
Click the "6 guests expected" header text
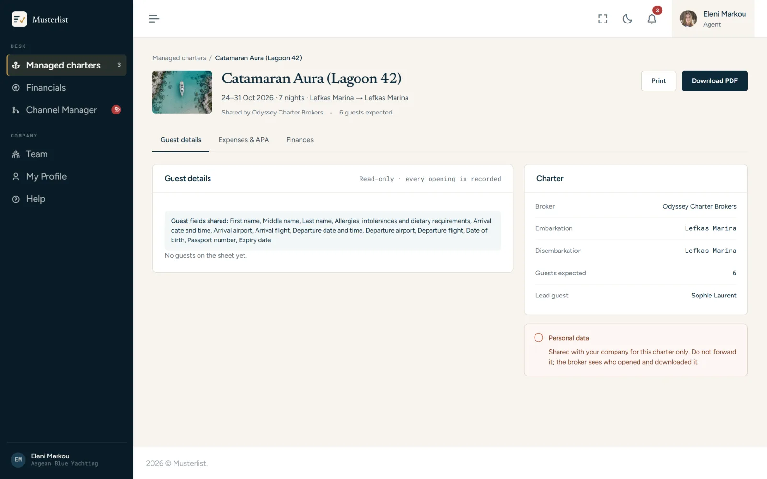366,113
